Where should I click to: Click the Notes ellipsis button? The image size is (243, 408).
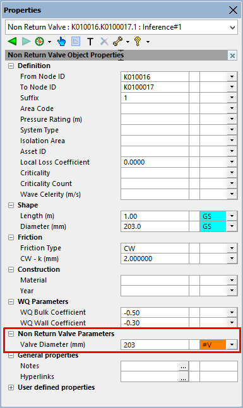(184, 366)
